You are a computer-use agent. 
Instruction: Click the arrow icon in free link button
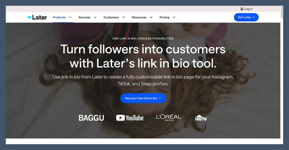160,98
